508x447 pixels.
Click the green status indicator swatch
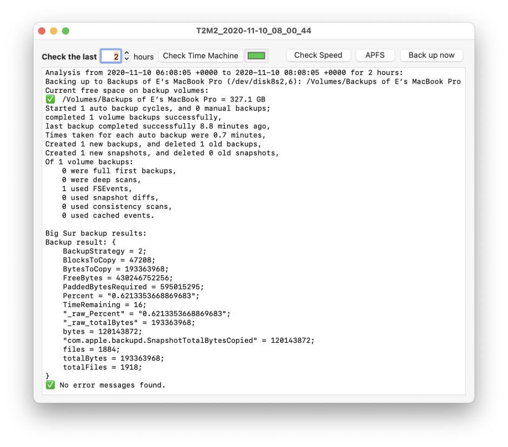256,56
